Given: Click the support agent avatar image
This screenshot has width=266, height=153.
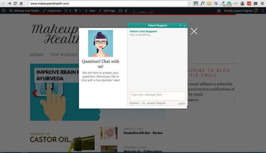Looking at the screenshot, I should 100,43.
